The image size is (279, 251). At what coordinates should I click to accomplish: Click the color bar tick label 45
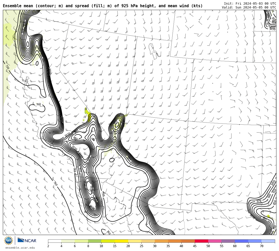tap(195, 246)
